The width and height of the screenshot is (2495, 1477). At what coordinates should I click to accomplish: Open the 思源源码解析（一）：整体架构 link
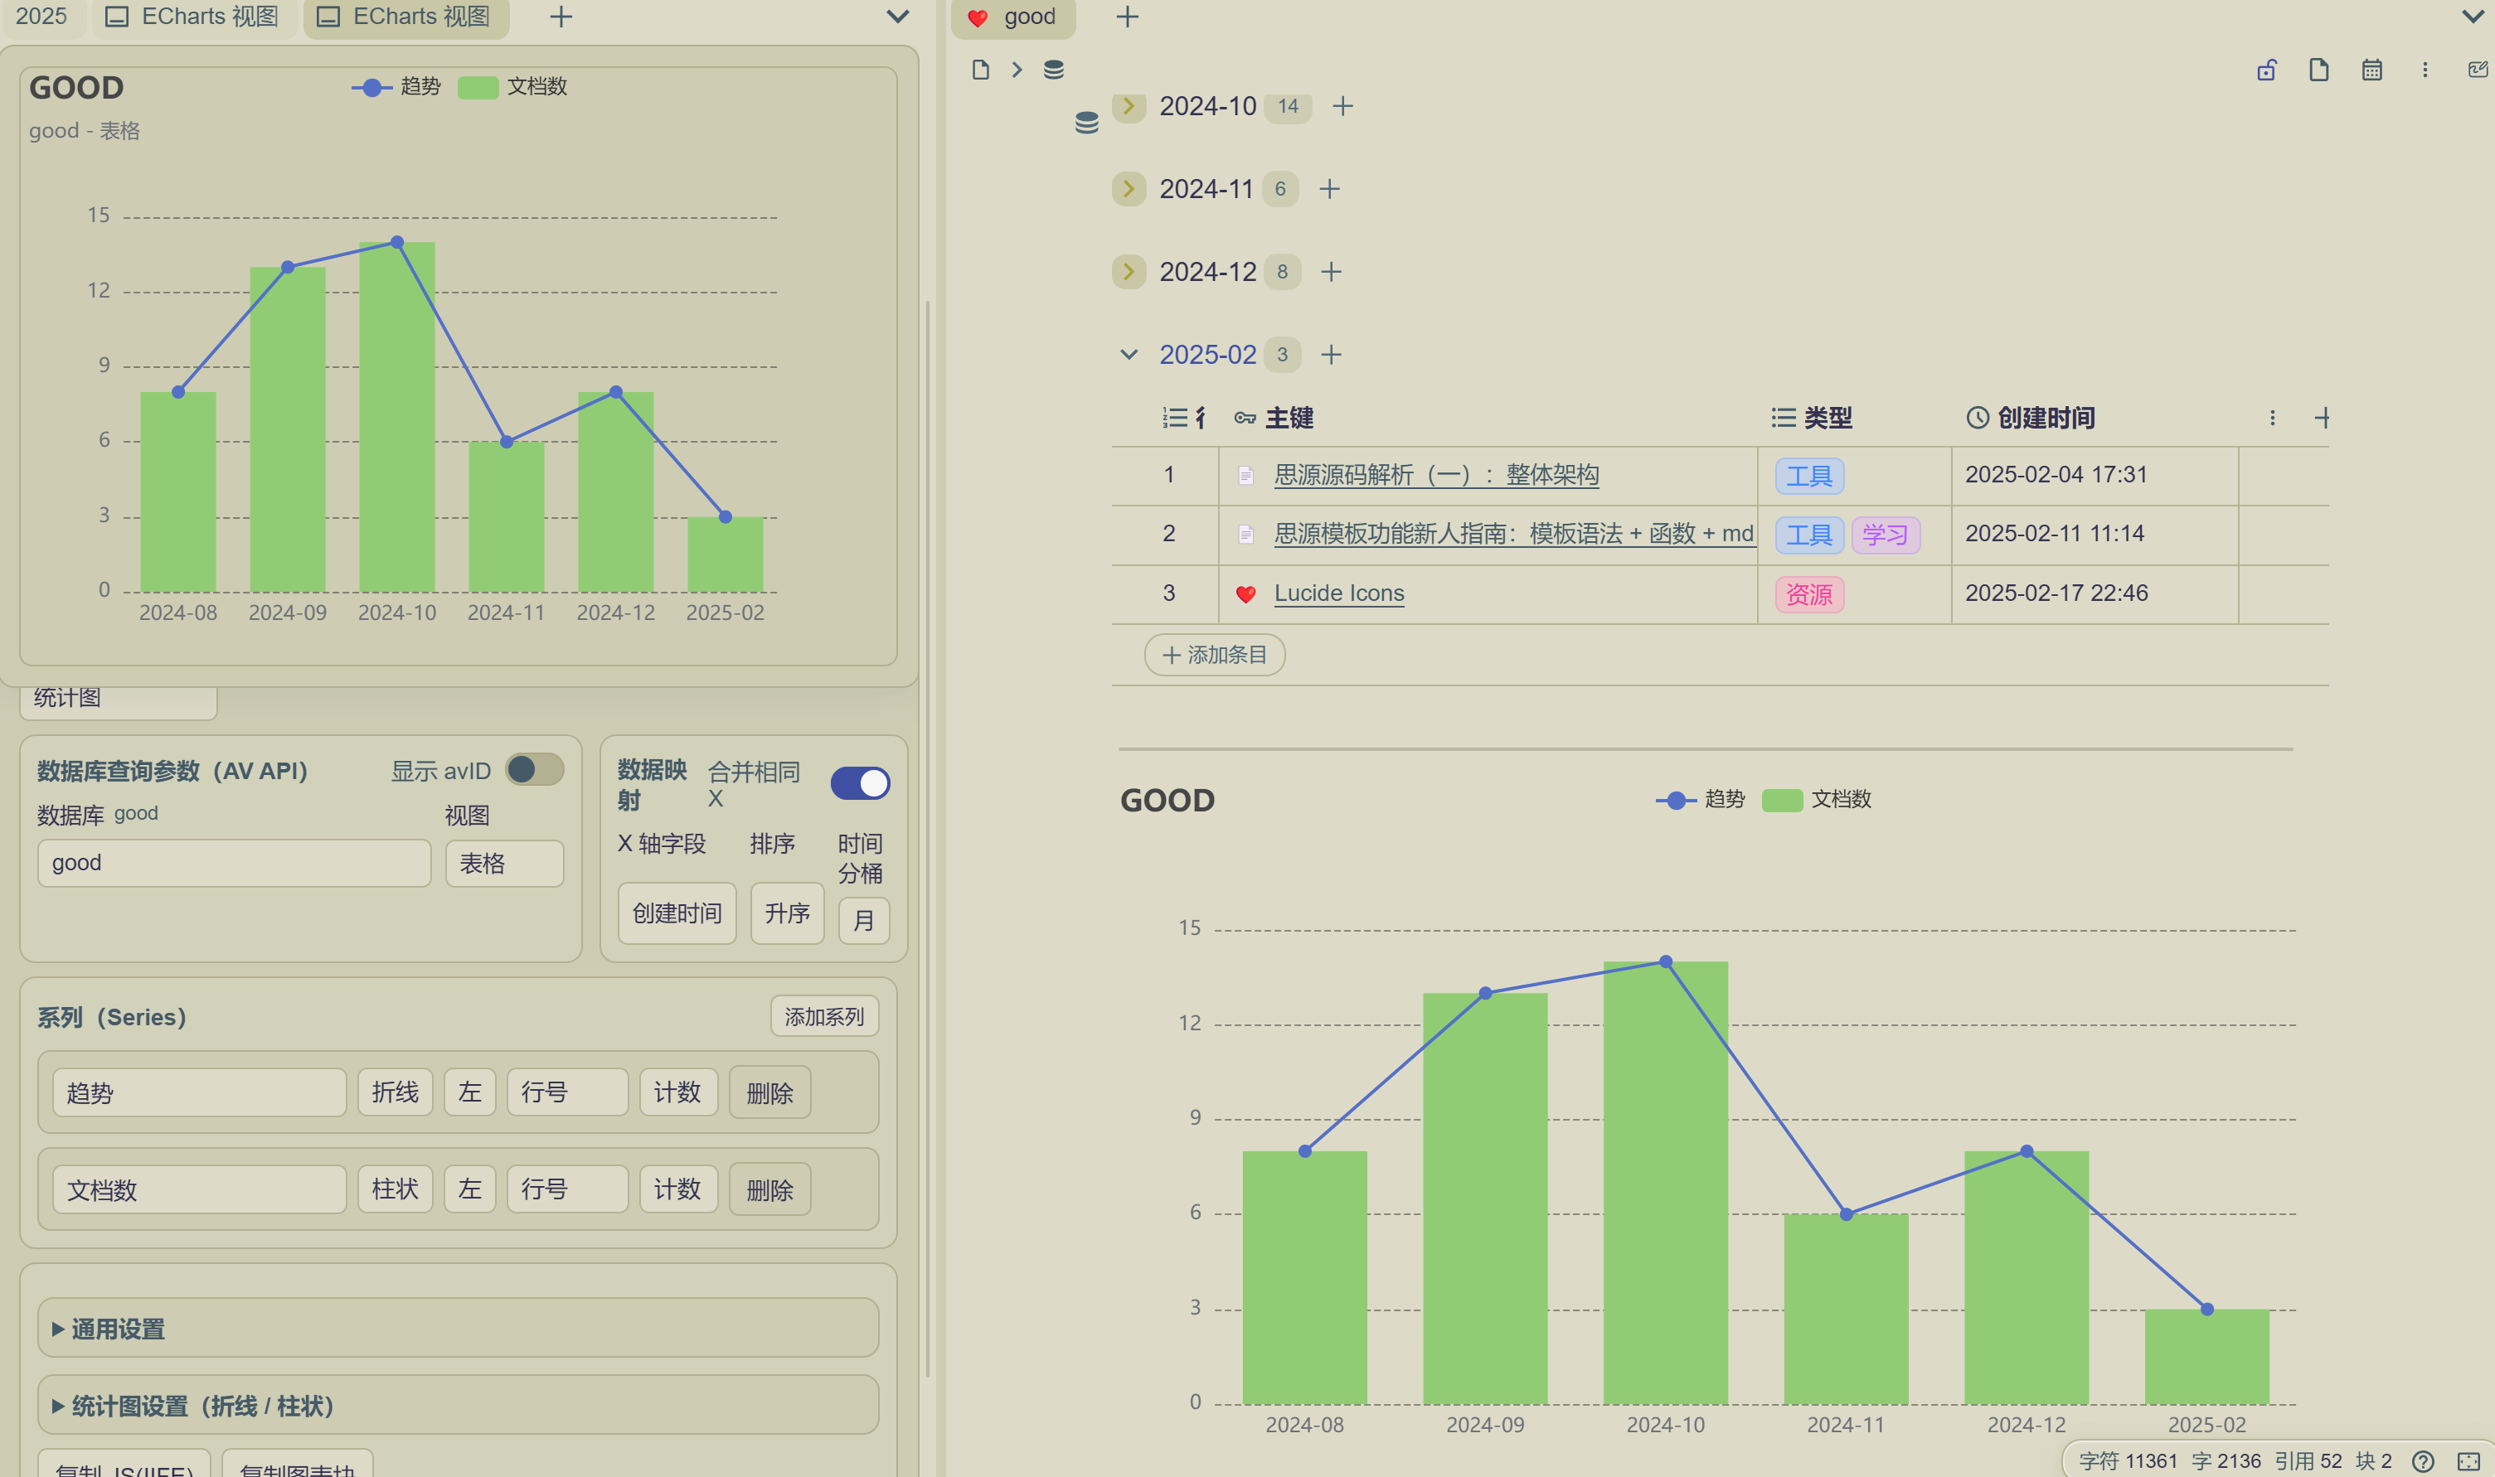[1435, 475]
